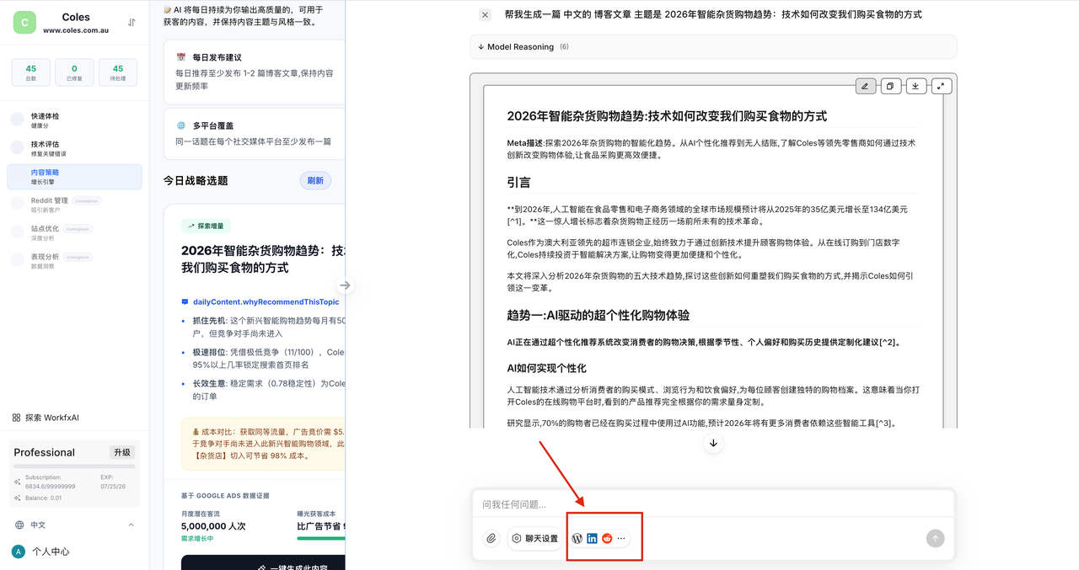Close the chat panel with X button
Viewport: 1079px width, 570px height.
point(485,14)
